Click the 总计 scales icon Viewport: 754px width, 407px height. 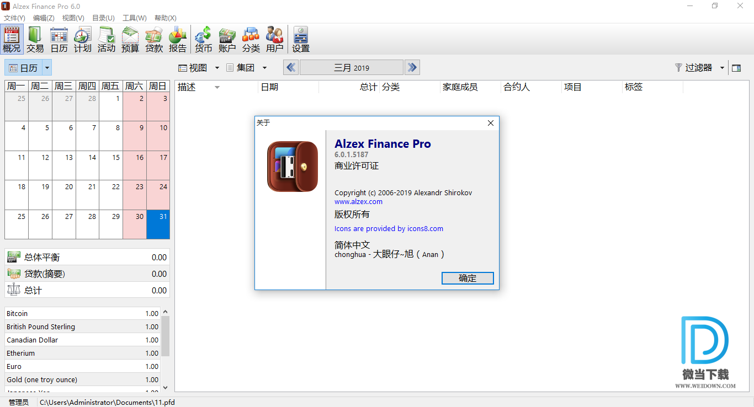tap(14, 290)
